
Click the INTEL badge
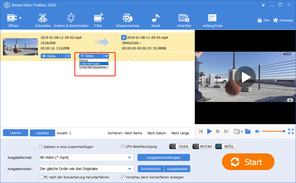point(226,147)
